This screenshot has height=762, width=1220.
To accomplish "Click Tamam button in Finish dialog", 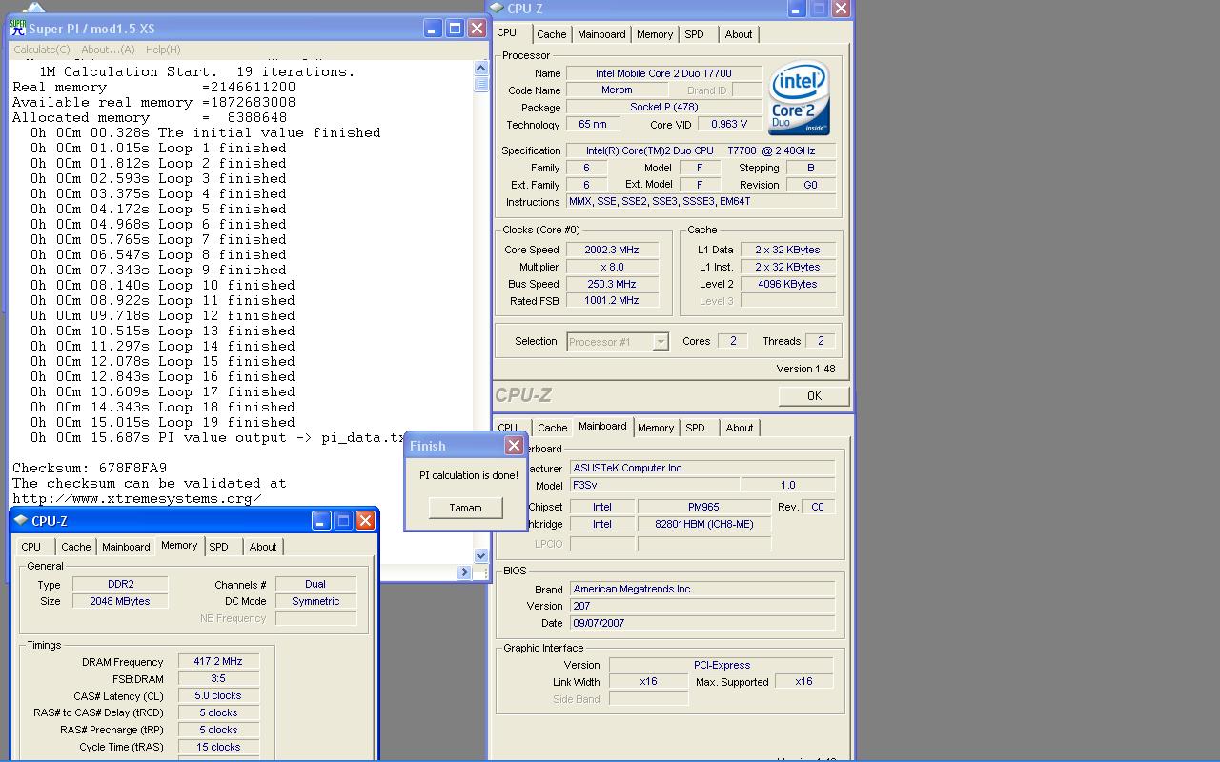I will tap(465, 508).
